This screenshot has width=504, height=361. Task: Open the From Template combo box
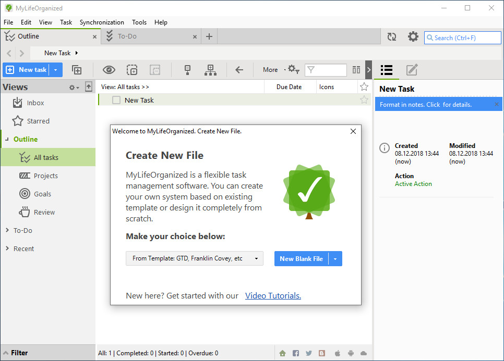pyautogui.click(x=195, y=258)
